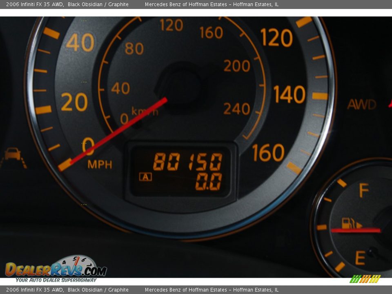Open the DealerRevs.com logo link
Viewport: 392px width, 294px height.
(56, 266)
